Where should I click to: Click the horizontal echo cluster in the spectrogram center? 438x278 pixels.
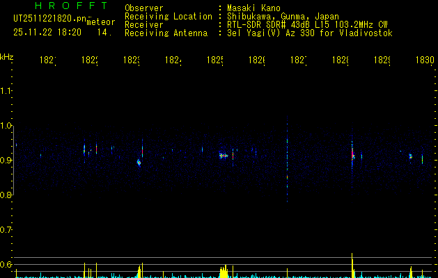pos(224,156)
